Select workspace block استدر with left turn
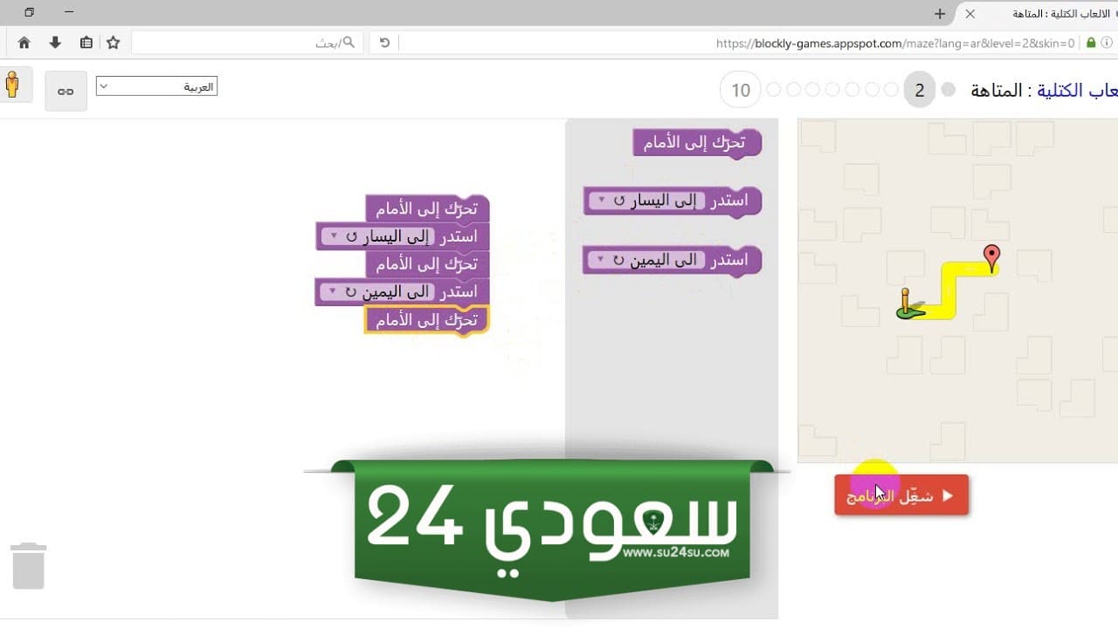Image resolution: width=1118 pixels, height=628 pixels. 403,236
